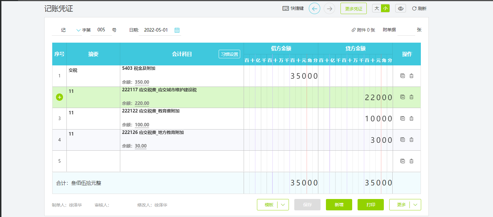
Task: Click the 快捷键 keyboard shortcut icon
Action: pyautogui.click(x=285, y=9)
